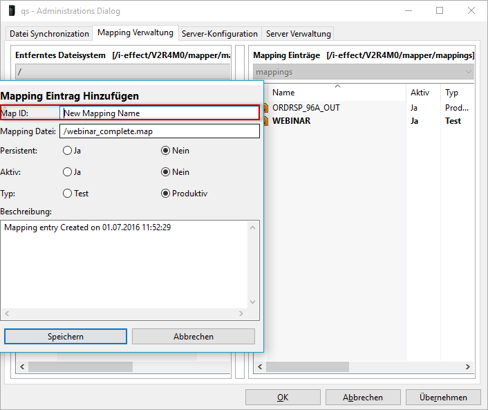Open the Datei Synchronization tab

49,33
